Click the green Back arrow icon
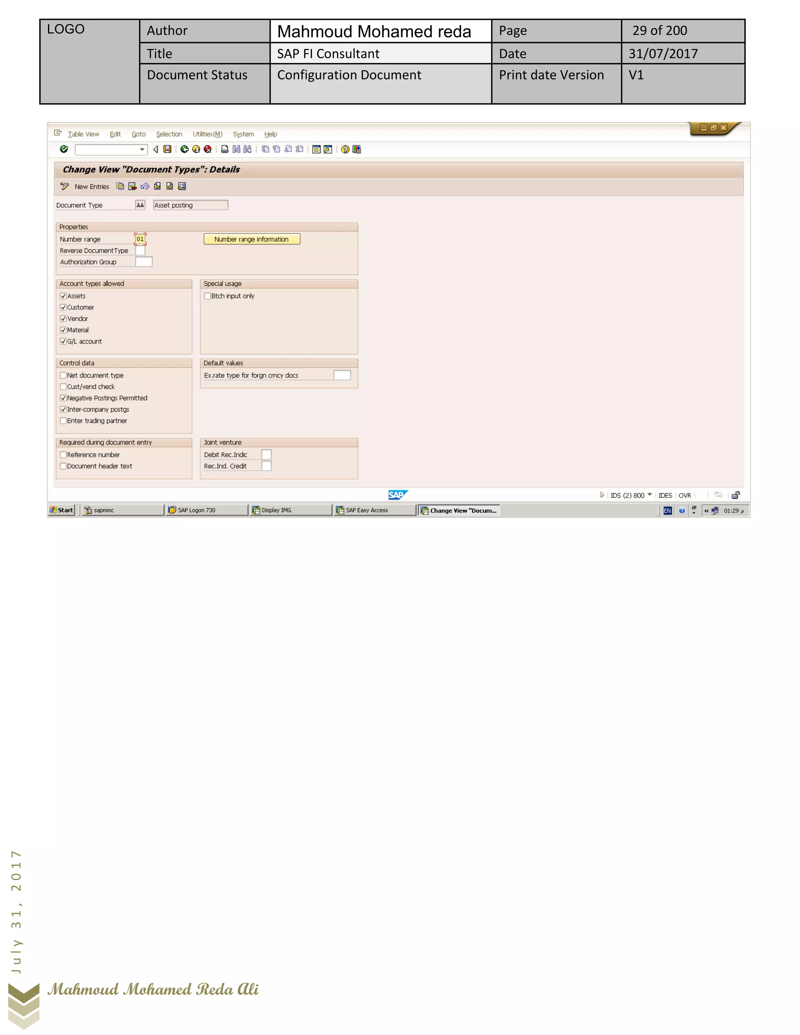Viewport: 800px width, 1035px height. pos(185,149)
